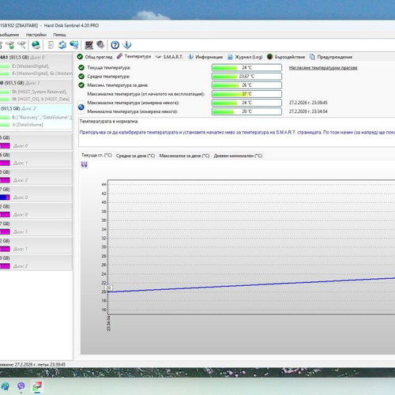Click the gray disk test toolbar icon
Screen dimensions: 395x395
[x=100, y=45]
